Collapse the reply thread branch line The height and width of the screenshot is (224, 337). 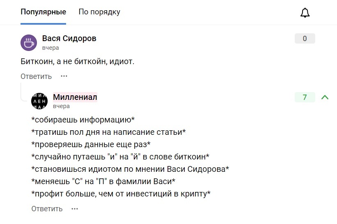tap(22, 91)
